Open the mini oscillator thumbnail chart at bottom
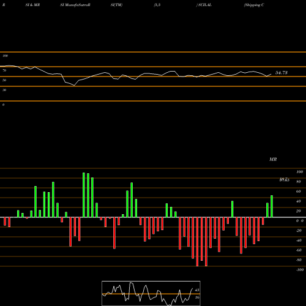This screenshot has width=306, height=306. 151,293
